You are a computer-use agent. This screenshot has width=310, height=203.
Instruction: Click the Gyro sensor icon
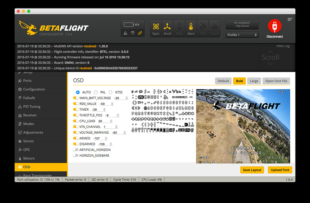click(155, 28)
